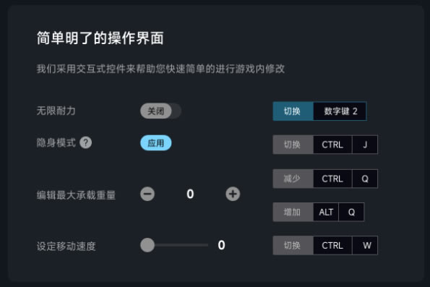
Task: Click the Q key box in the 减少 hotkey
Action: (x=365, y=179)
